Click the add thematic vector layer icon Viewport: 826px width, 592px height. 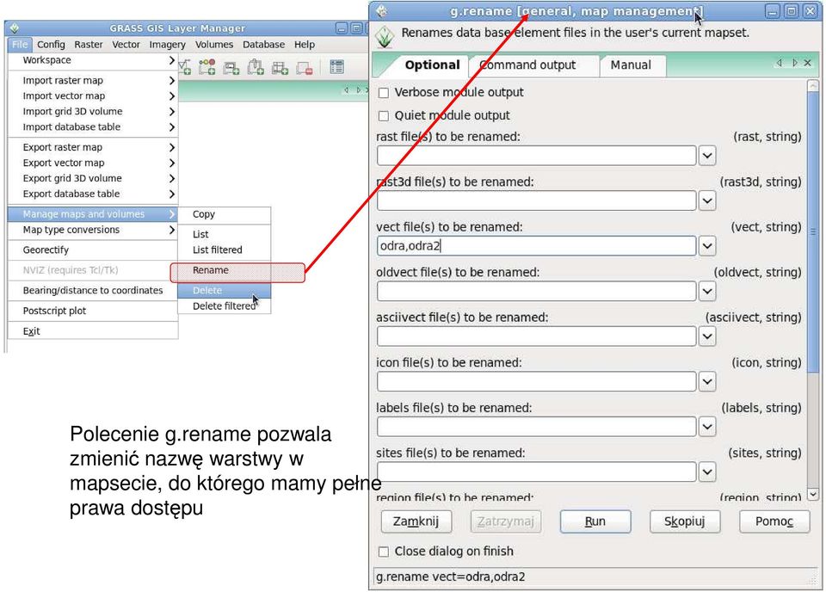(x=207, y=67)
